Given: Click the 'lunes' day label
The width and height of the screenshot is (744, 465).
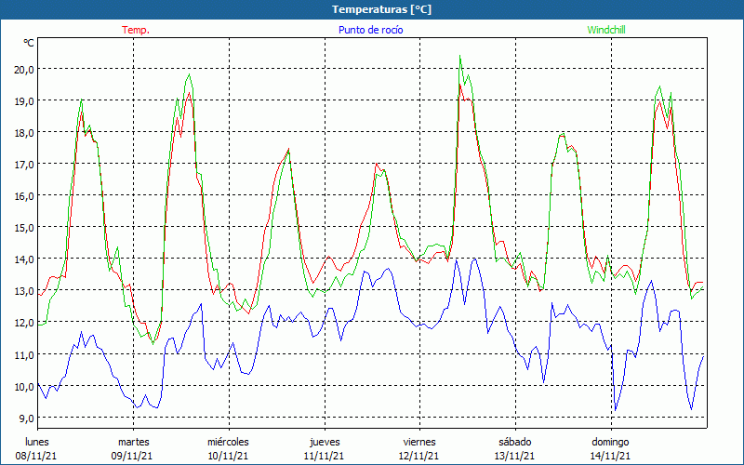Looking at the screenshot, I should click(37, 442).
